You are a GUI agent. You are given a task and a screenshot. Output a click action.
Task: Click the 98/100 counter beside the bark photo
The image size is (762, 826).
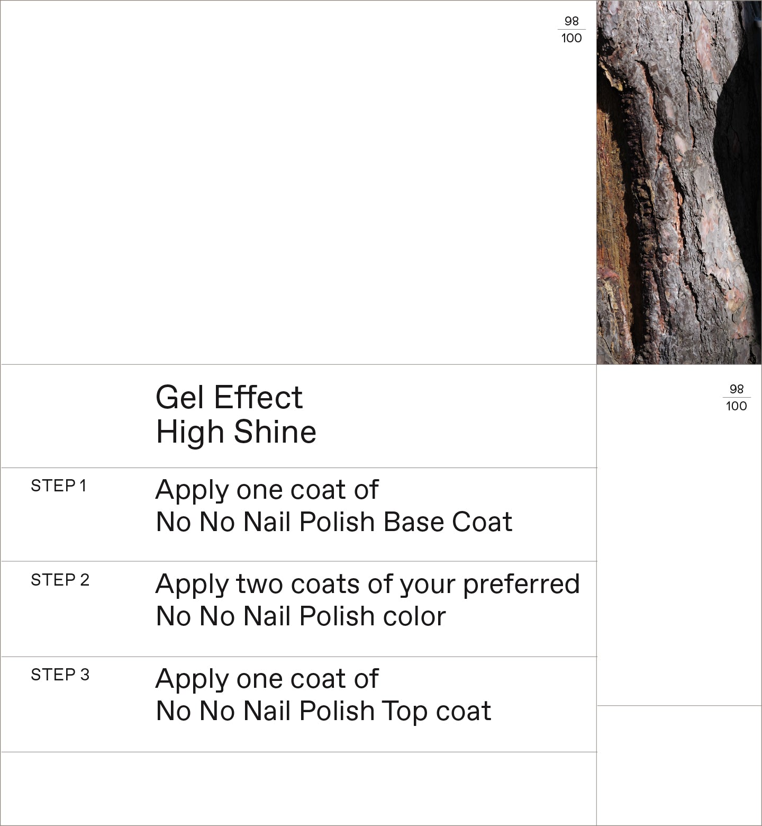coord(571,30)
